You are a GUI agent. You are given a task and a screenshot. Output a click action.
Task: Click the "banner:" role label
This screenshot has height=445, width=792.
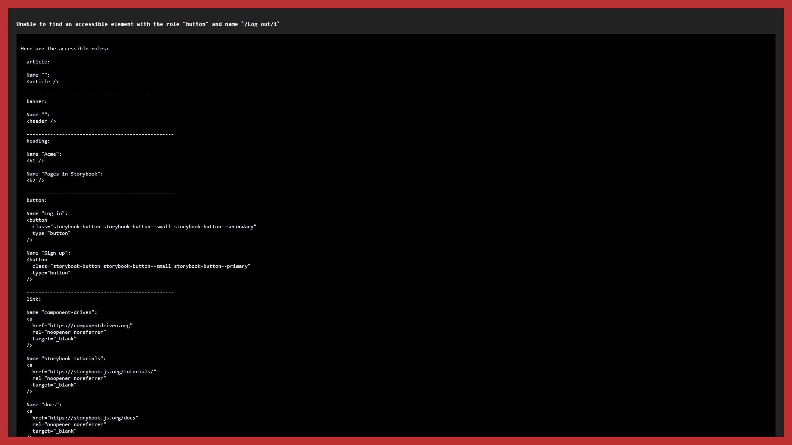[37, 101]
